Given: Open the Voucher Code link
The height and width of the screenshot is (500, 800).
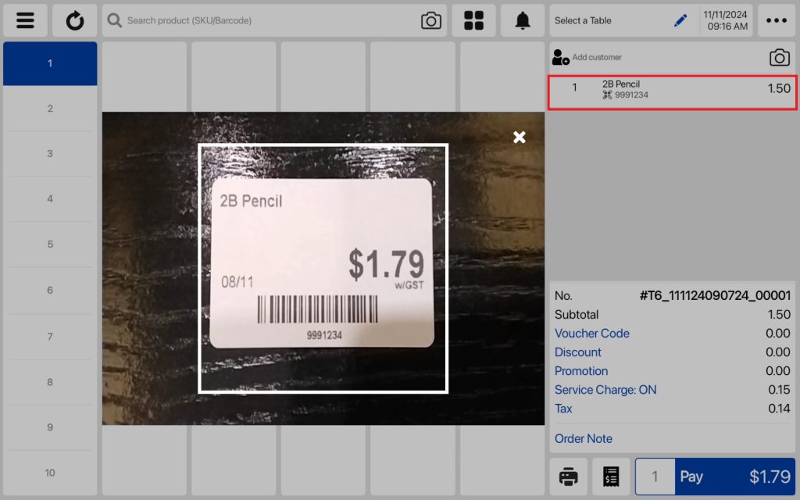Looking at the screenshot, I should (x=592, y=333).
